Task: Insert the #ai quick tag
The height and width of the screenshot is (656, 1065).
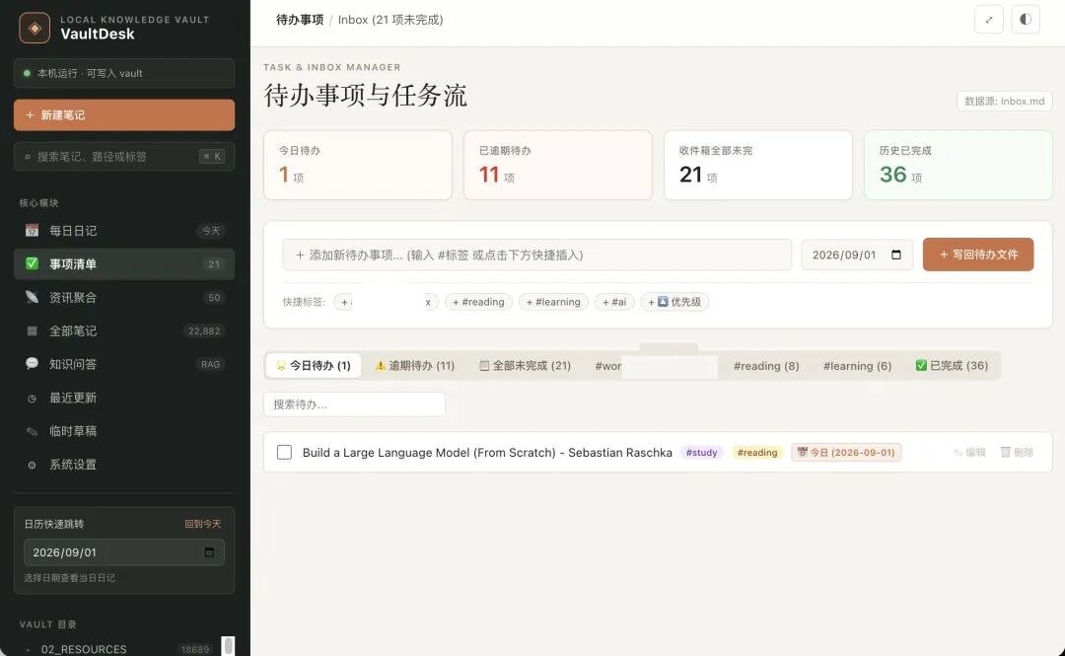Action: 614,302
